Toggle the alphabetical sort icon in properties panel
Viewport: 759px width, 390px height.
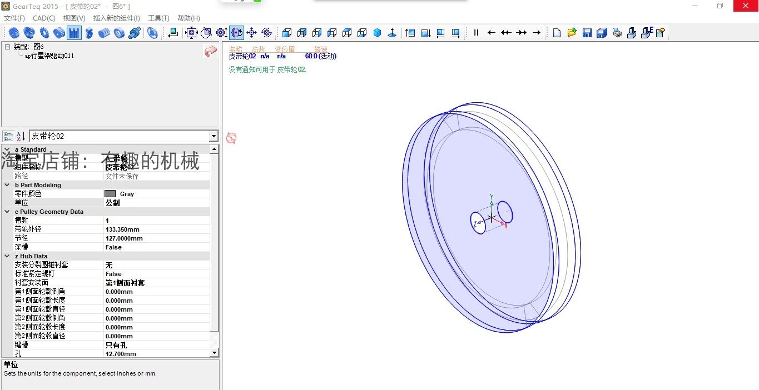[20, 136]
